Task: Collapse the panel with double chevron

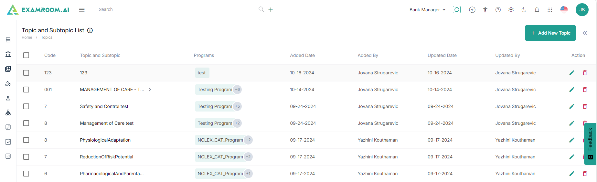Action: pyautogui.click(x=584, y=33)
